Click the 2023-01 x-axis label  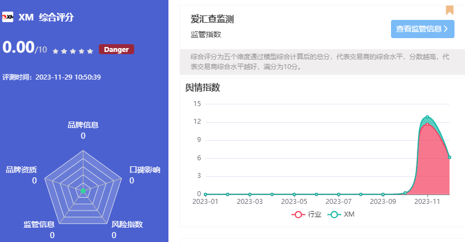click(x=205, y=202)
